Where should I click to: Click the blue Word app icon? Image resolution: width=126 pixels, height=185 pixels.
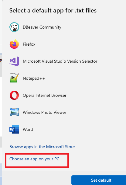pos(14,129)
